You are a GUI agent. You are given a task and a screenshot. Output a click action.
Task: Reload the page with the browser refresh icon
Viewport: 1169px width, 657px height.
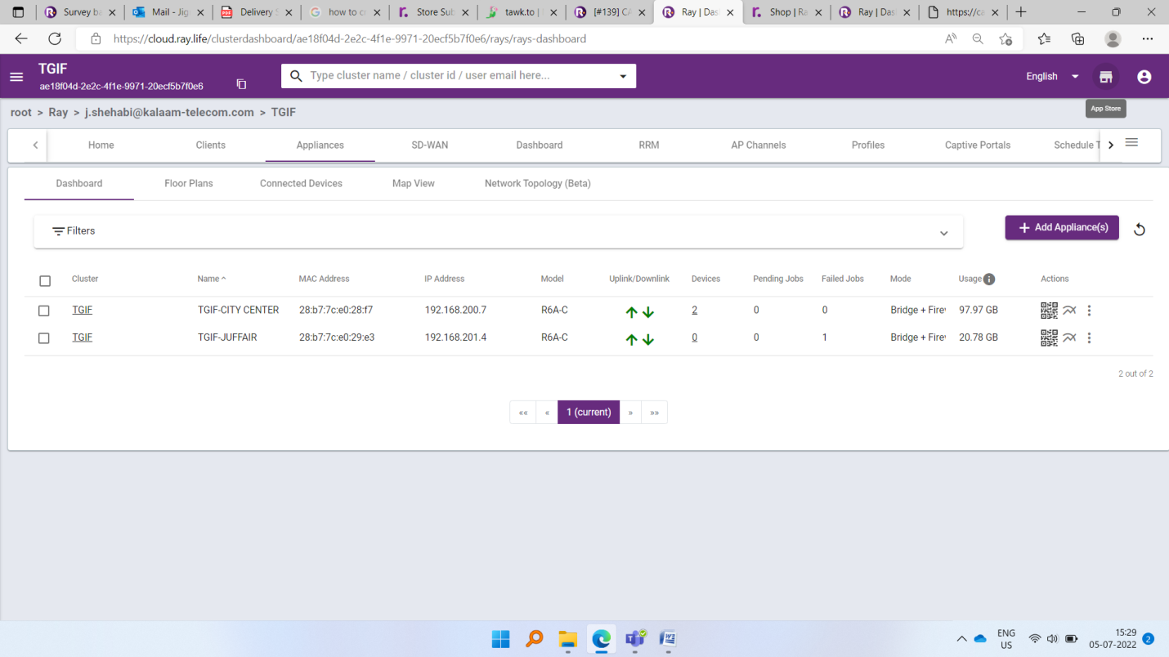pos(55,38)
